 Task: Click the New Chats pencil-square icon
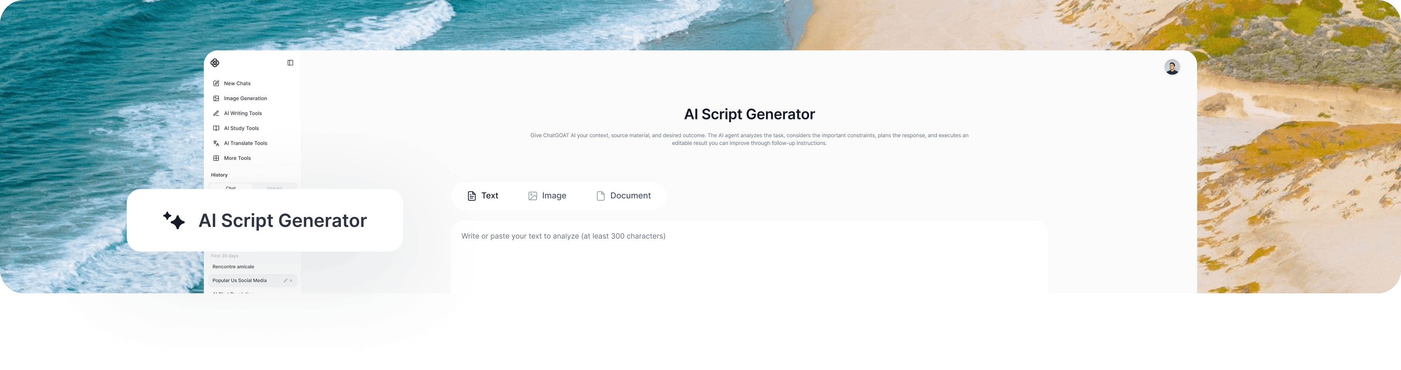click(x=216, y=84)
